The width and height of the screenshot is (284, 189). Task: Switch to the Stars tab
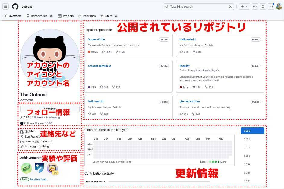(109, 16)
